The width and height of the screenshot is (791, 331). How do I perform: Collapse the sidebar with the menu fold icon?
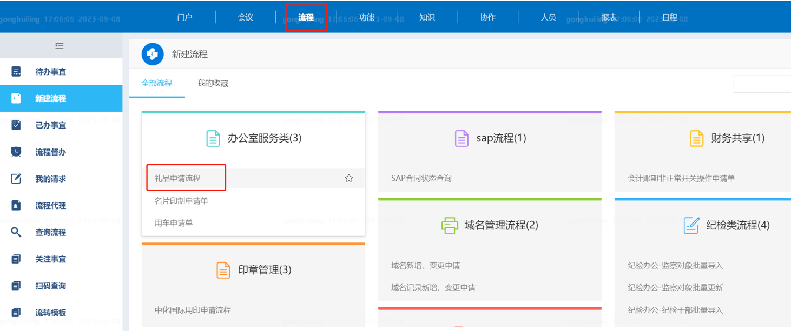pyautogui.click(x=60, y=46)
